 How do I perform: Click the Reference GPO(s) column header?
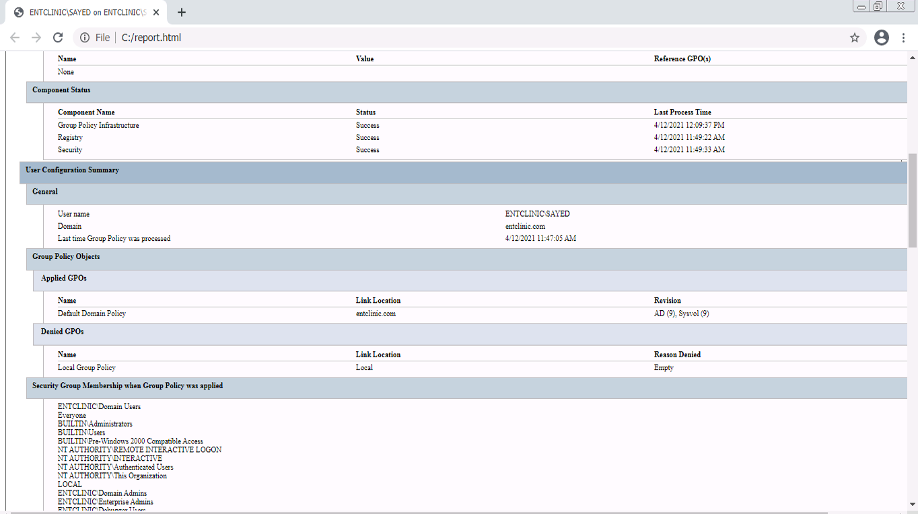[x=682, y=59]
